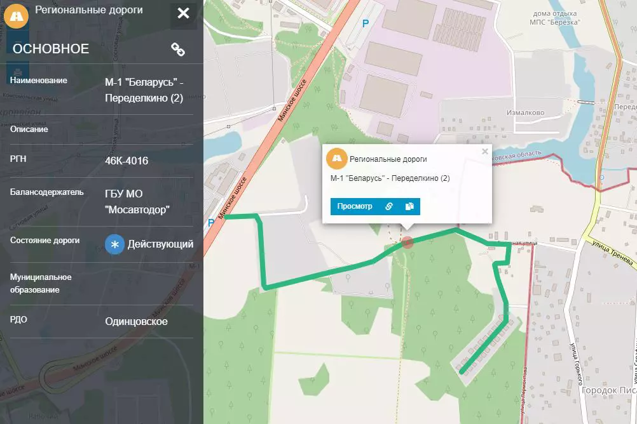This screenshot has height=424, width=637.
Task: Click the Одинцовское РДО value
Action: [x=137, y=321]
